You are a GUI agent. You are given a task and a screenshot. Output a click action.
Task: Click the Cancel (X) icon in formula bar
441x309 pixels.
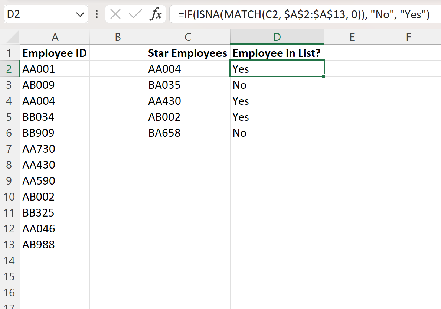[x=115, y=14]
